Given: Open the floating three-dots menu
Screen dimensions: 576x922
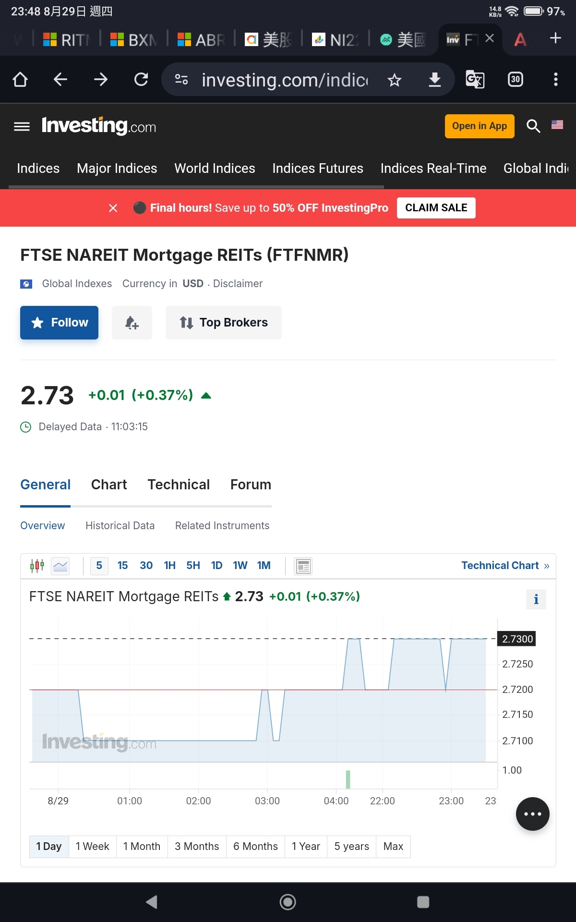Looking at the screenshot, I should 533,814.
